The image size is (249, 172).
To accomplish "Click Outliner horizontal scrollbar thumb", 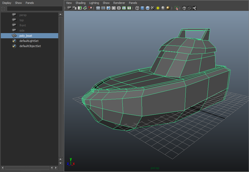I will click(x=27, y=168).
